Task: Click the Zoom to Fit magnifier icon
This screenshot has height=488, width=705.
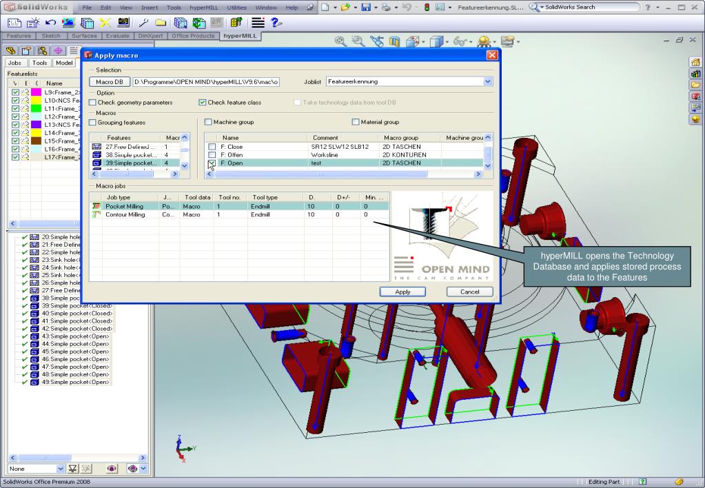Action: [x=340, y=42]
